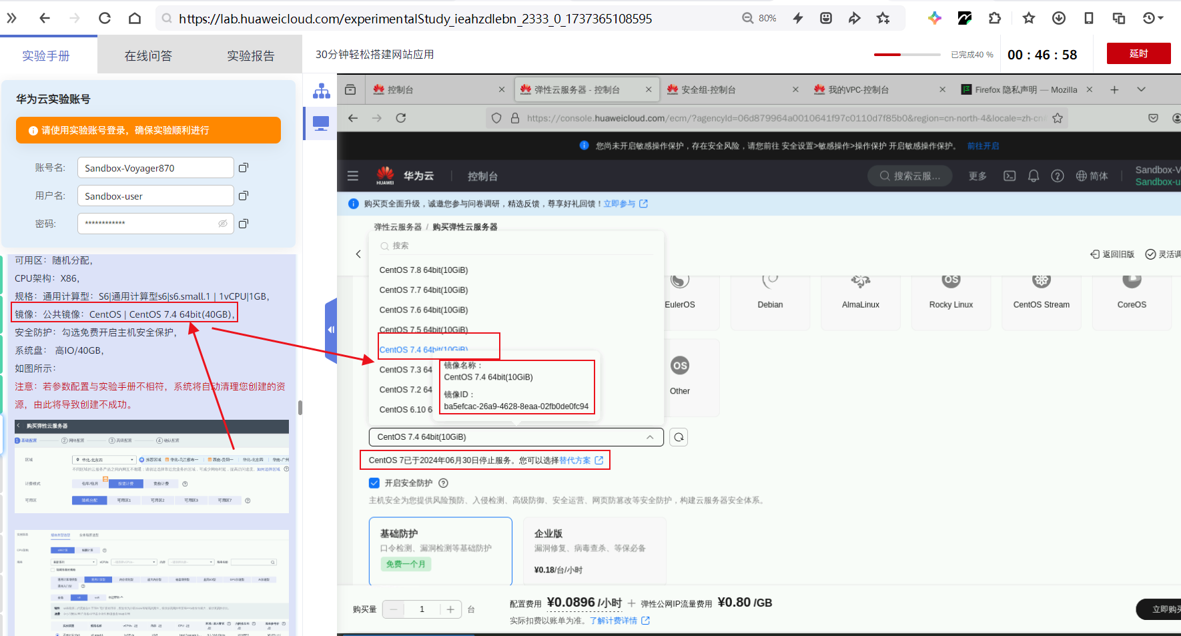Select the Other OS image card
Image resolution: width=1181 pixels, height=636 pixels.
(x=680, y=378)
